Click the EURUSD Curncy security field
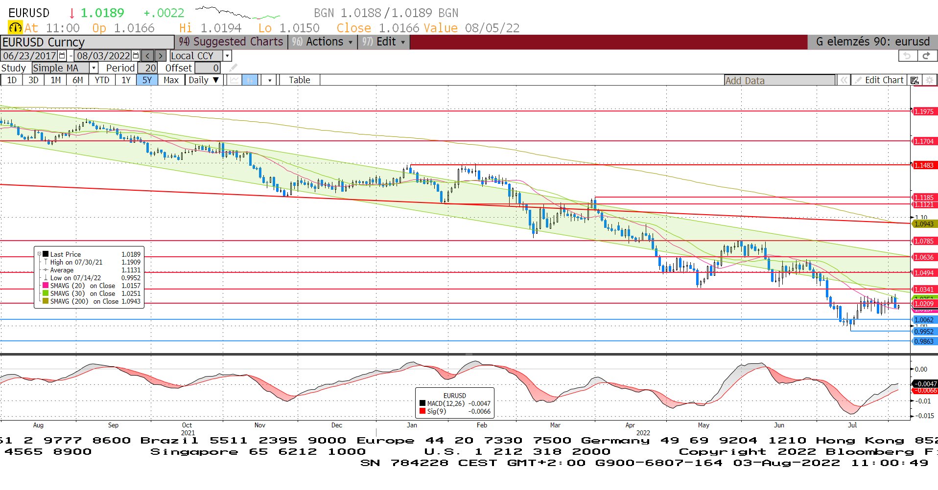This screenshot has height=490, width=938. pos(87,42)
